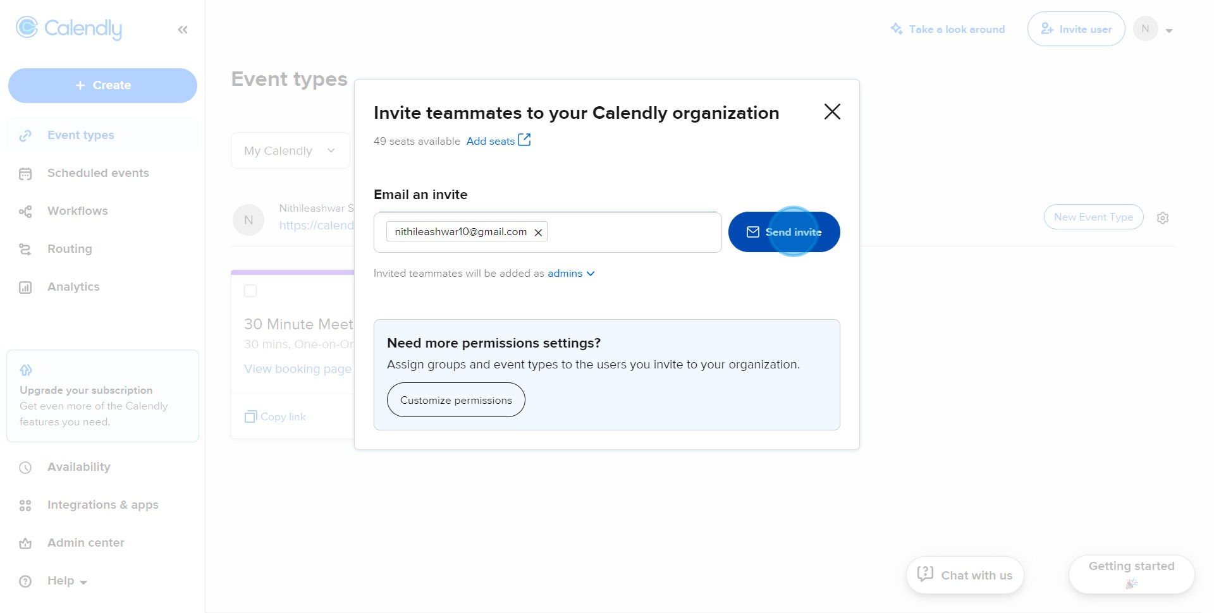The width and height of the screenshot is (1214, 613).
Task: Click Customize permissions button
Action: point(456,400)
